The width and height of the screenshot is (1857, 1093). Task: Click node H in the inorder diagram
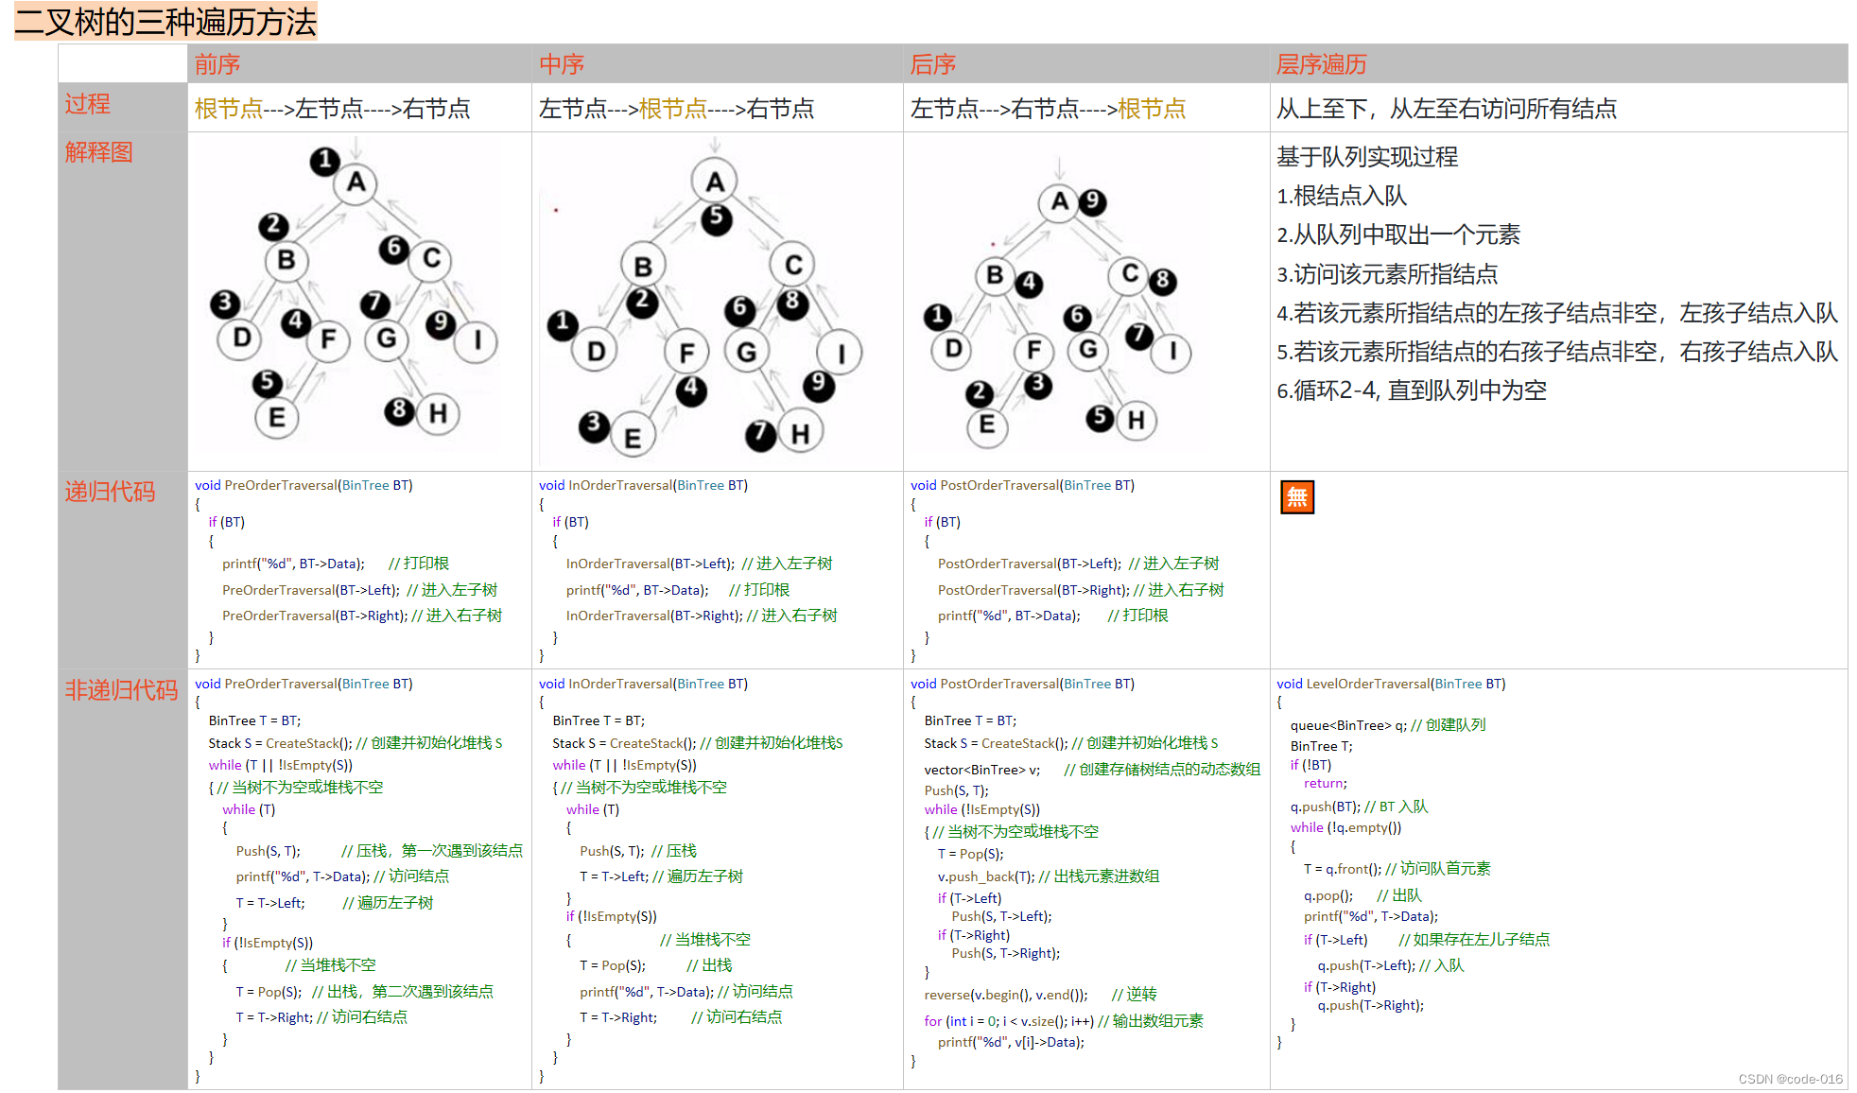(x=801, y=433)
